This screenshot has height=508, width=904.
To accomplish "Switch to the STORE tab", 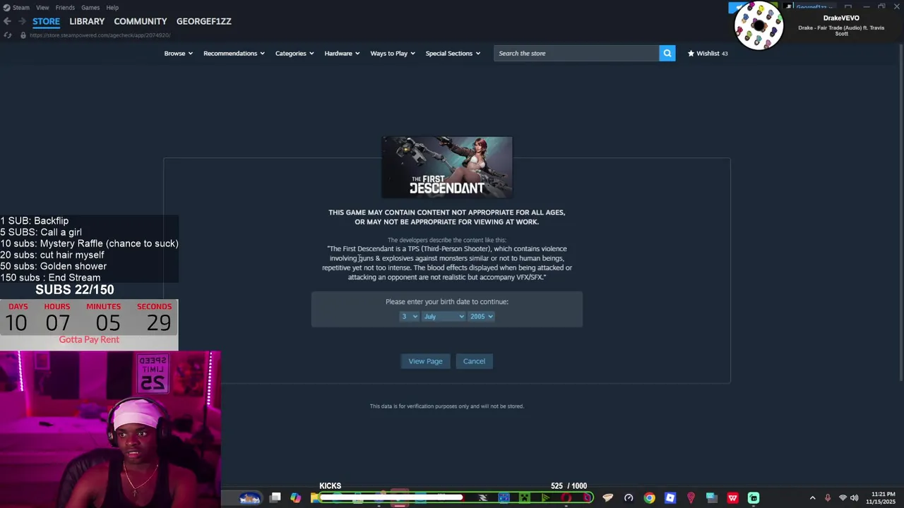I will pos(46,21).
